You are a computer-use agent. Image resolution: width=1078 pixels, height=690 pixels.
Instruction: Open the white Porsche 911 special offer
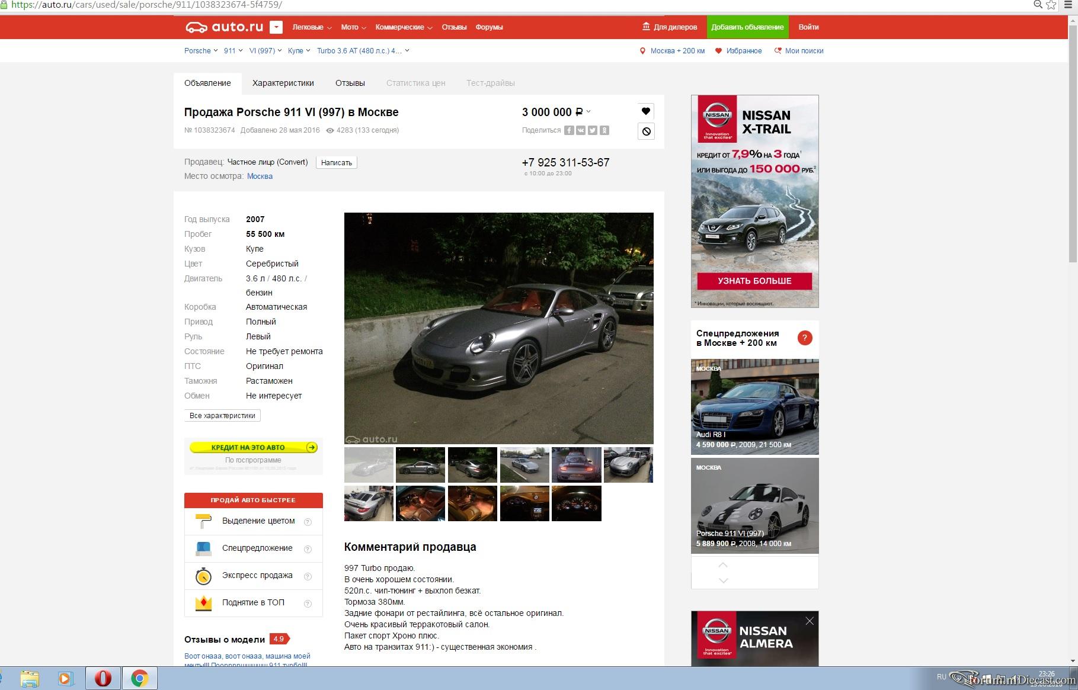[x=754, y=506]
